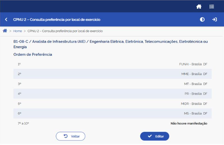The width and height of the screenshot is (224, 145).
Task: Click the '6º' preference number
Action: 19,114
